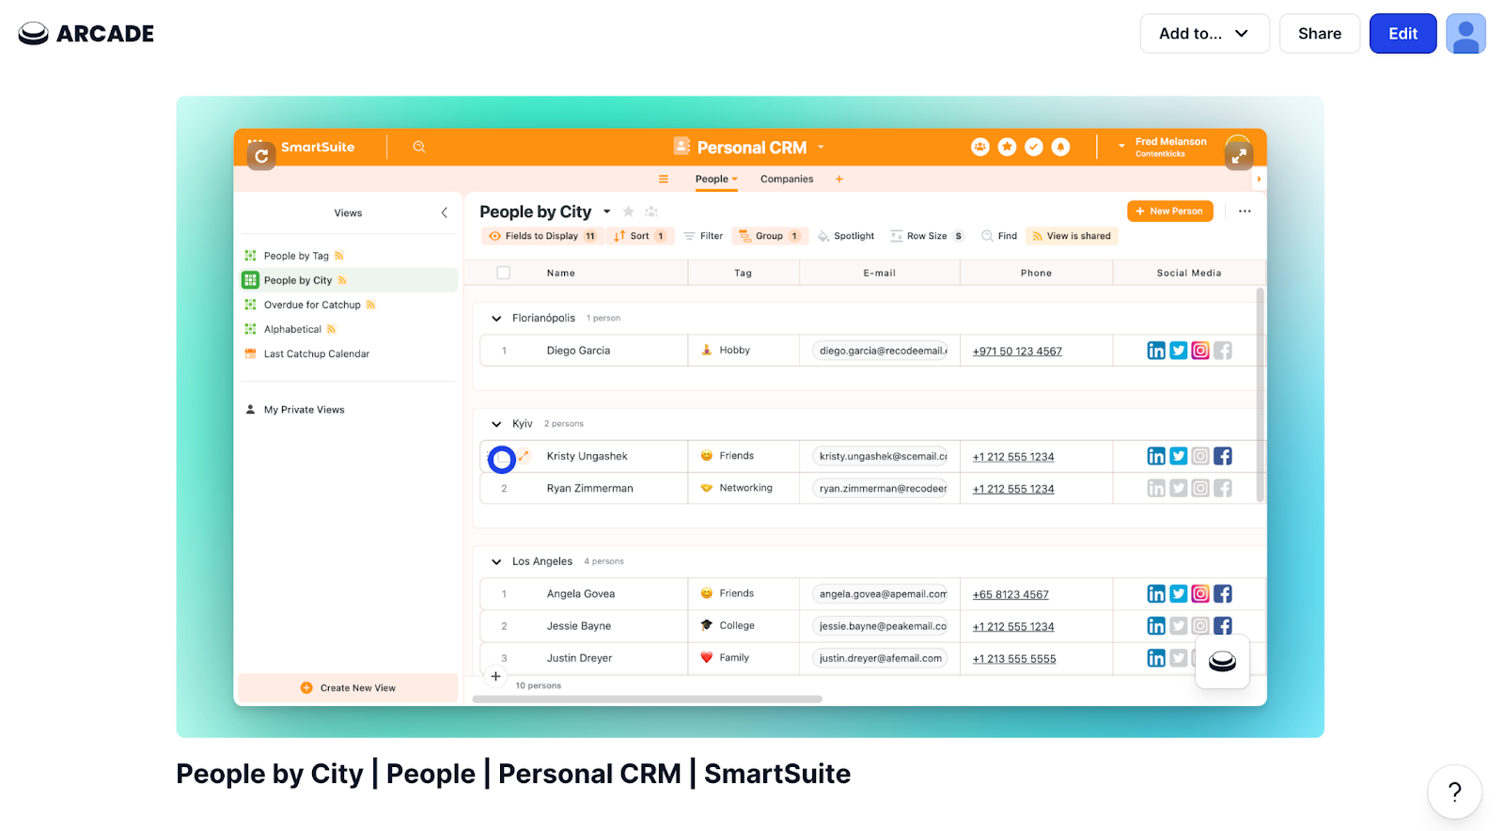Click Diego Garcia's LinkedIn icon
Image resolution: width=1504 pixels, height=831 pixels.
1156,351
